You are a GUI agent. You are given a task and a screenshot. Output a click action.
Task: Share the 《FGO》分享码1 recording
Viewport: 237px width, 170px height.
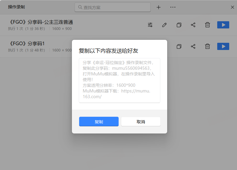coord(193,46)
